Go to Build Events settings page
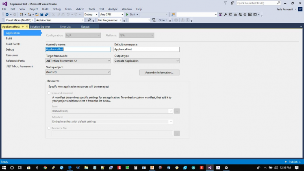 point(13,44)
